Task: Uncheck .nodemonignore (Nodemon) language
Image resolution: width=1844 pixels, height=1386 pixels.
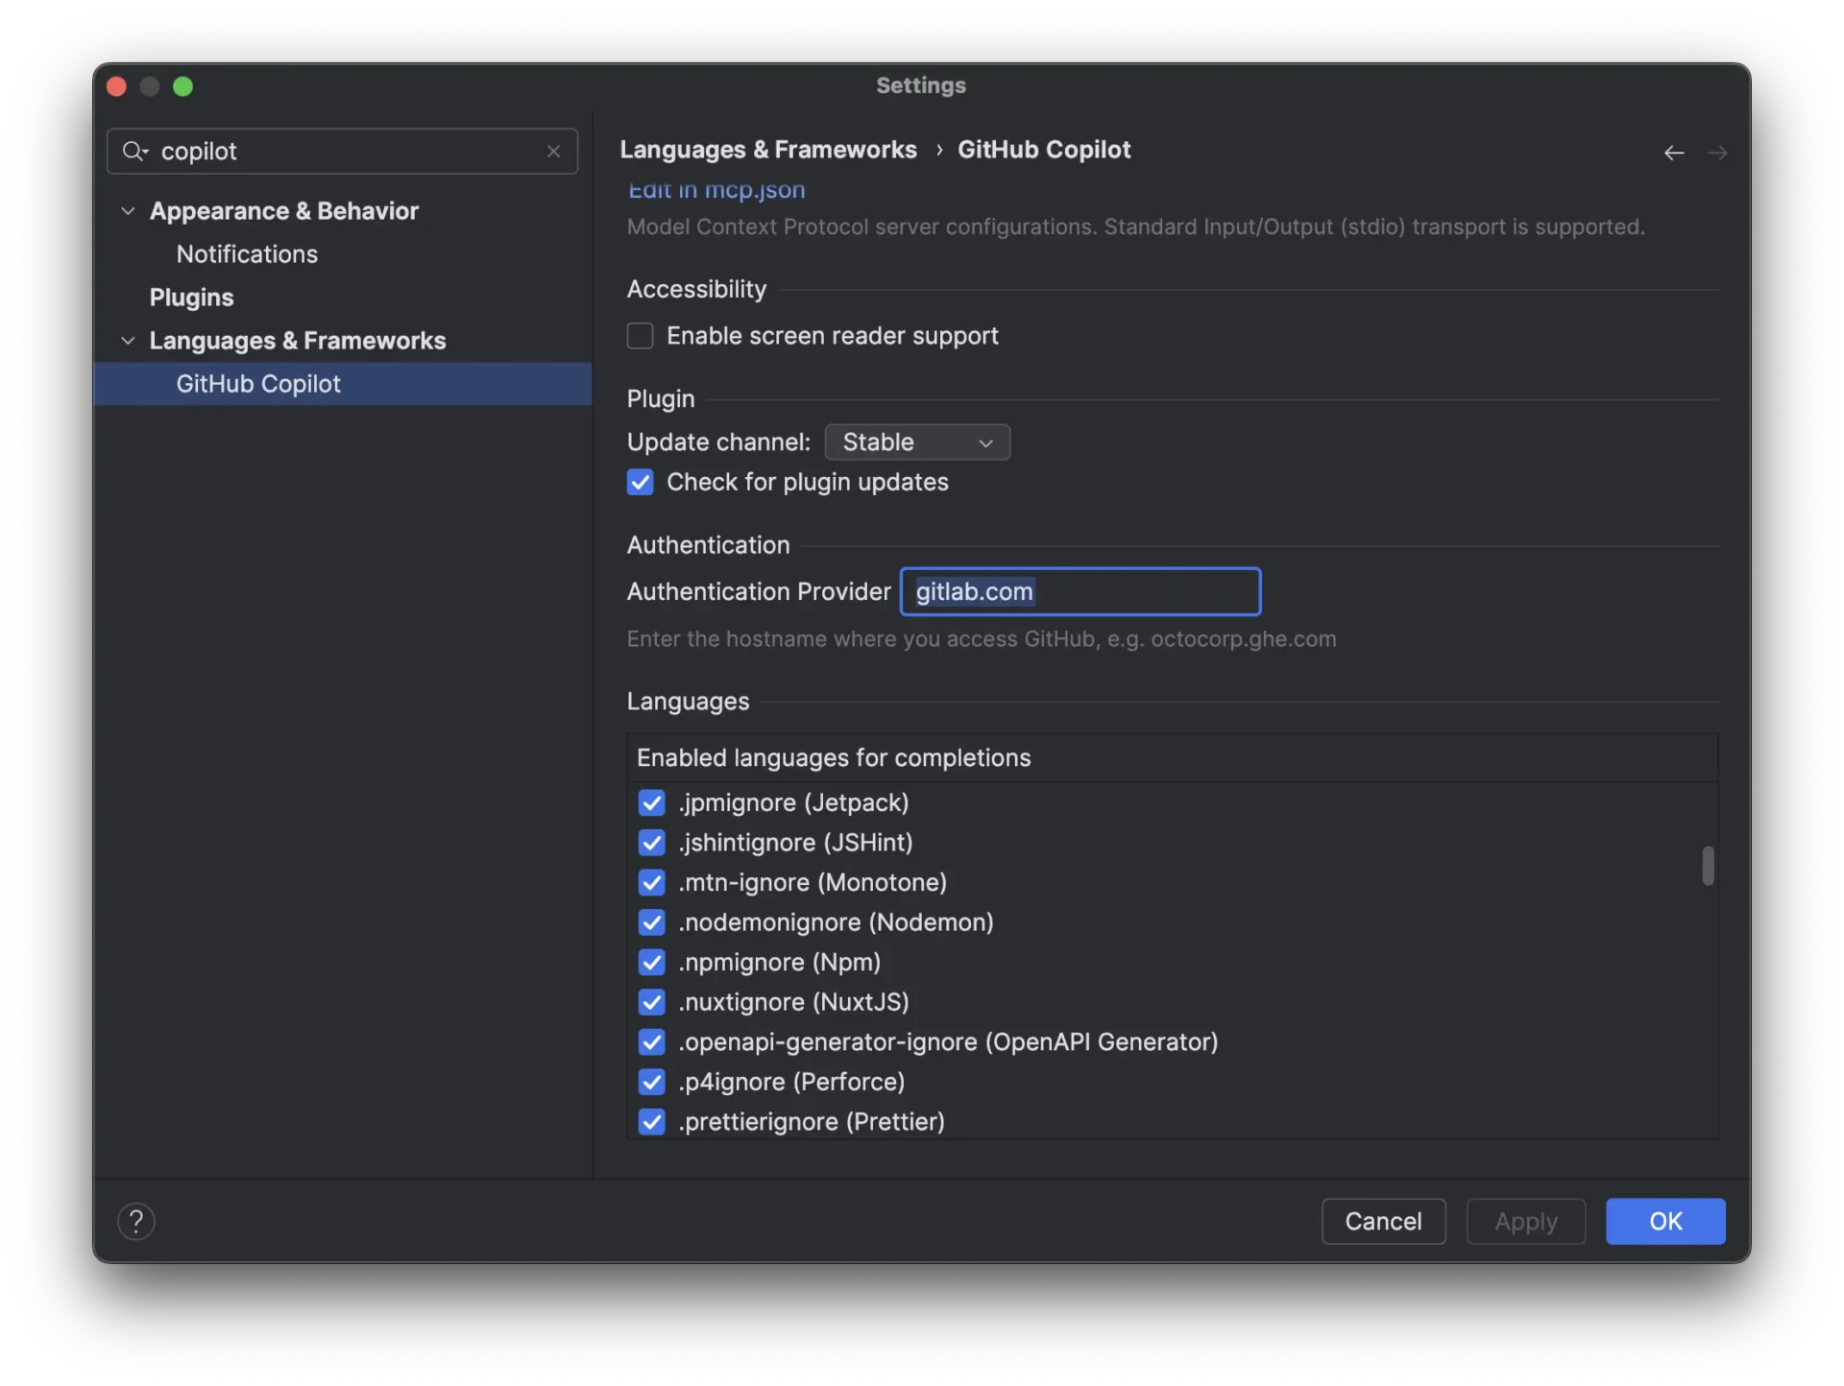Action: click(651, 922)
